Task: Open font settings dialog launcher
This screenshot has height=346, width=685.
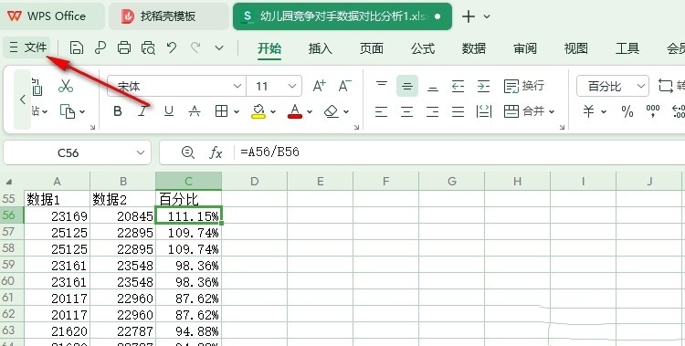Action: tap(357, 127)
